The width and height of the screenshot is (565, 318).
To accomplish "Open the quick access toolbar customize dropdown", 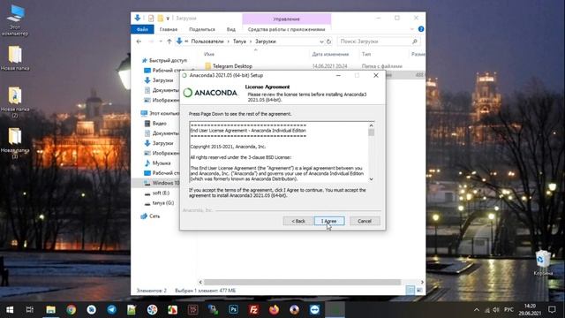I will 168,18.
